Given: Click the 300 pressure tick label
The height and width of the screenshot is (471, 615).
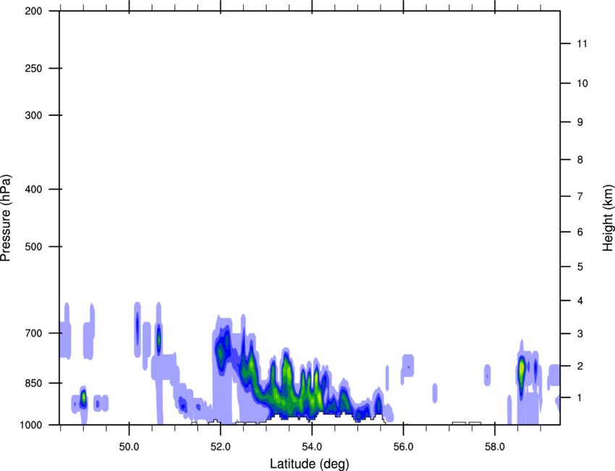Looking at the screenshot, I should click(x=33, y=115).
